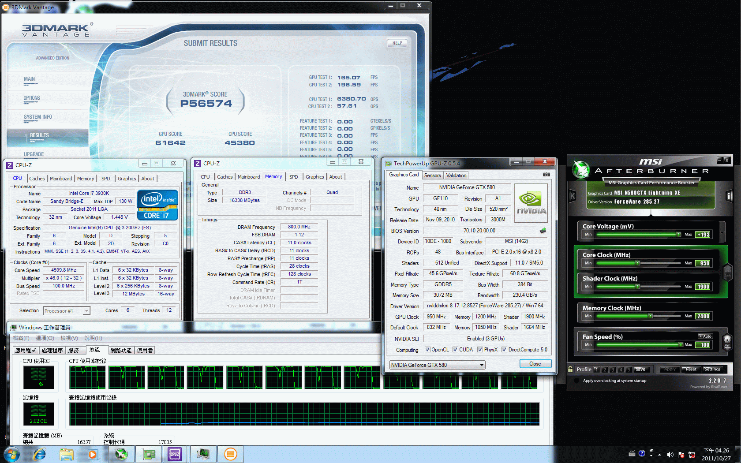
Task: Open Settings button in Afterburner
Action: click(712, 370)
